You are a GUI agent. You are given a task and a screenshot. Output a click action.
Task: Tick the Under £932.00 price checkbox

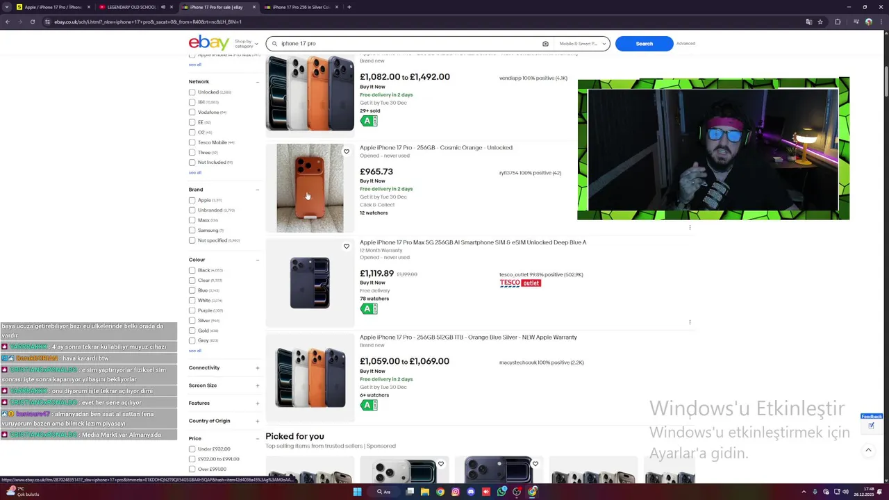(x=192, y=449)
